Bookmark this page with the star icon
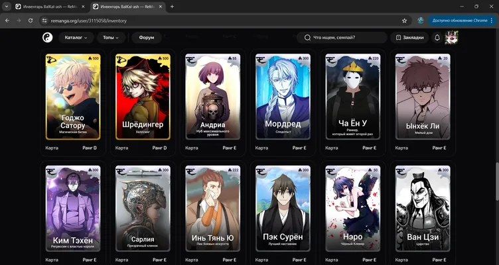Screen dimensions: 499x265 [x=404, y=21]
